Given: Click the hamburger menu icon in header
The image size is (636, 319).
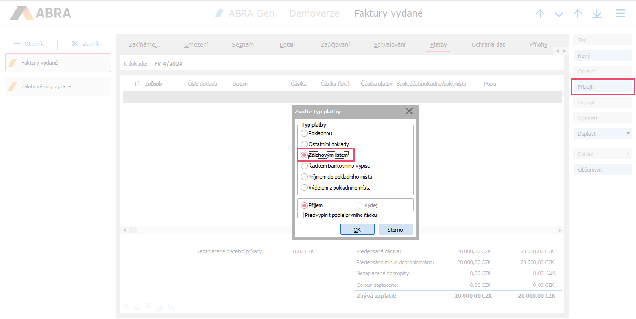Looking at the screenshot, I should coord(620,14).
